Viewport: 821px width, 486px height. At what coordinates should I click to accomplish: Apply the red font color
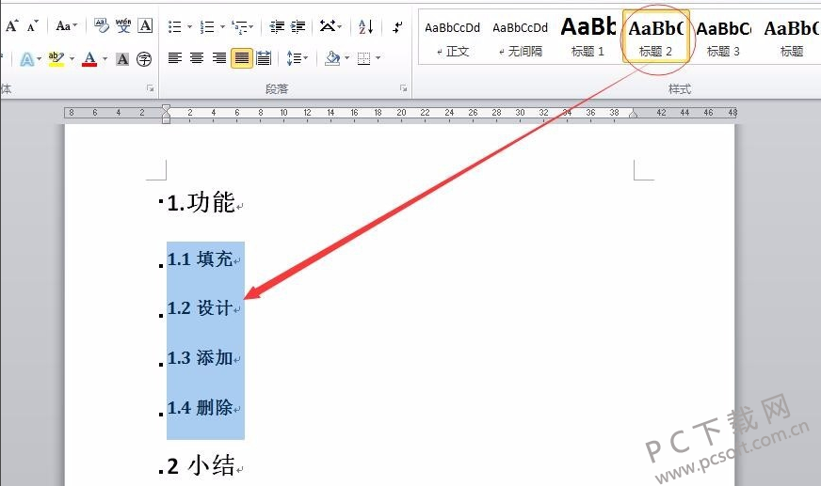pyautogui.click(x=89, y=59)
